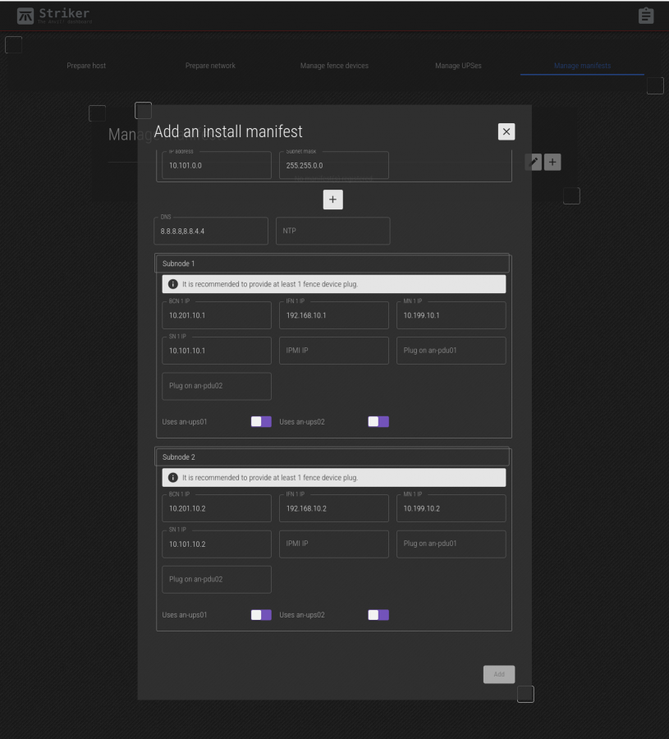The height and width of the screenshot is (739, 669).
Task: Go to the Manage UPSes tab
Action: pyautogui.click(x=458, y=66)
